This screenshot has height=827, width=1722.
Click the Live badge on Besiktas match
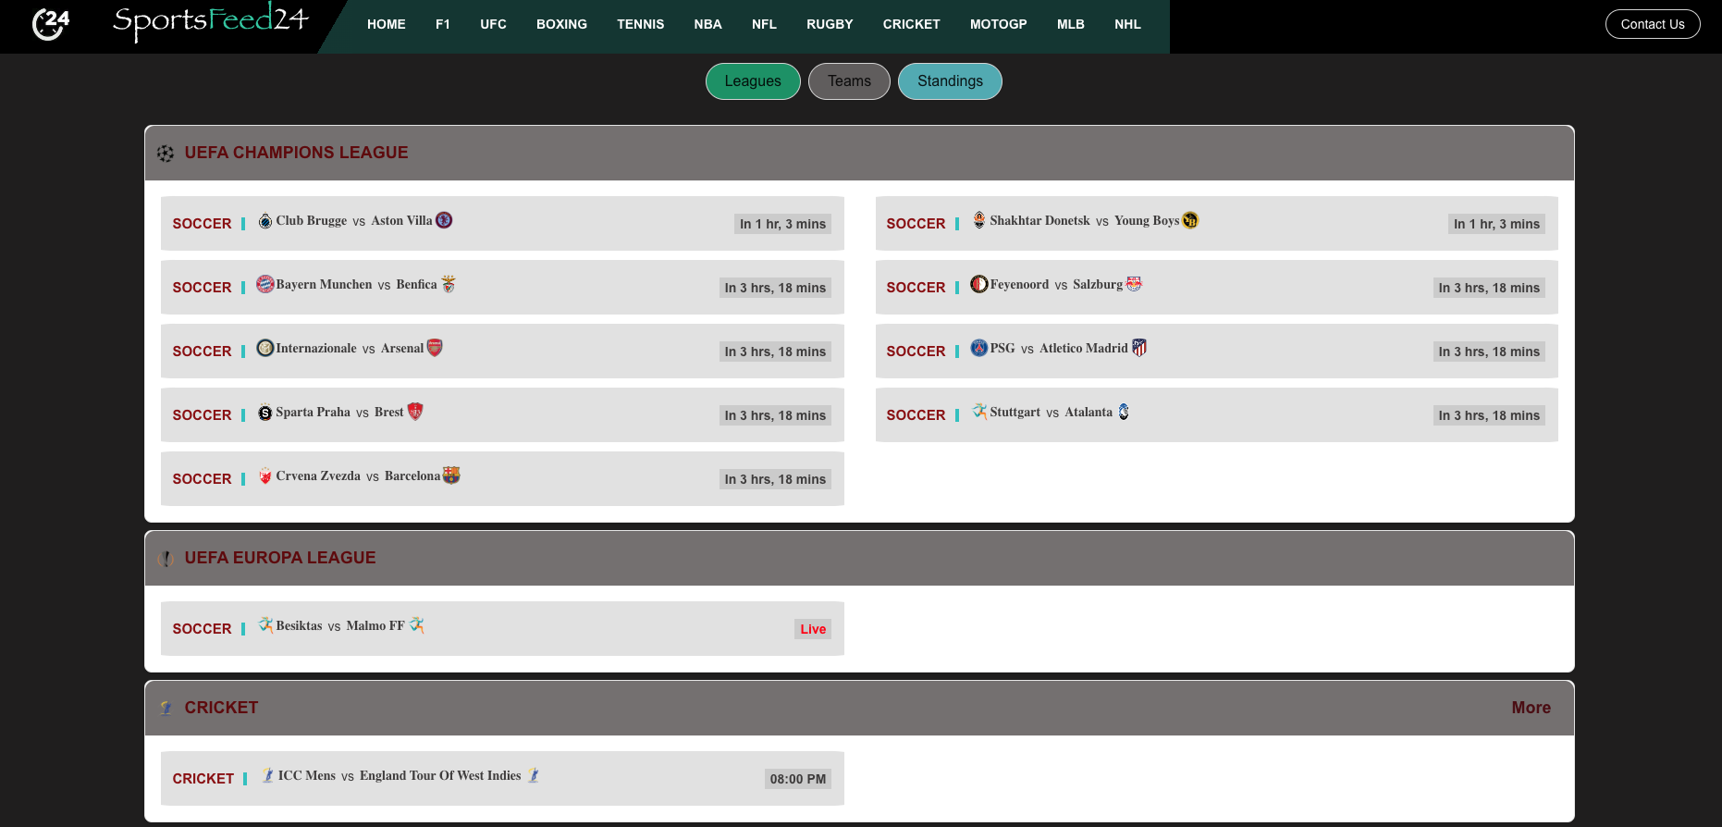click(813, 629)
